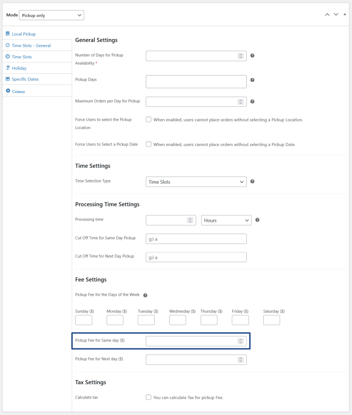This screenshot has height=415, width=352.
Task: Click help icon for Number of Days for Pickup
Action: click(252, 56)
